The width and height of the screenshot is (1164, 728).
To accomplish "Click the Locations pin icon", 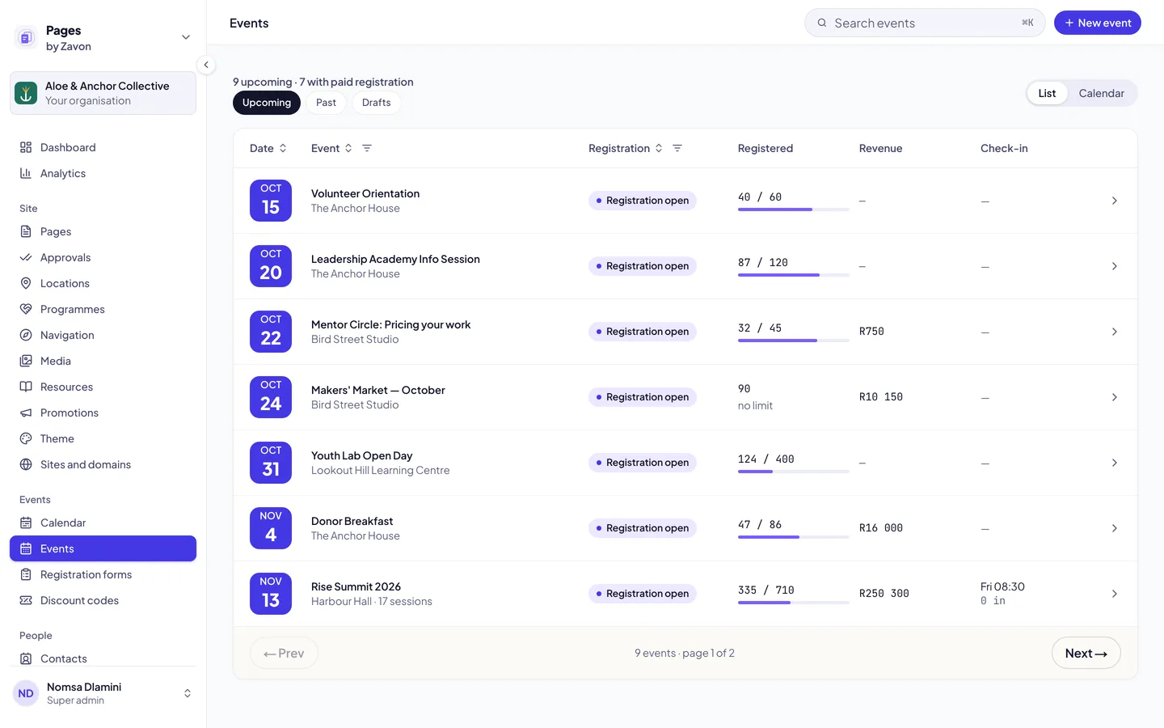I will [26, 283].
